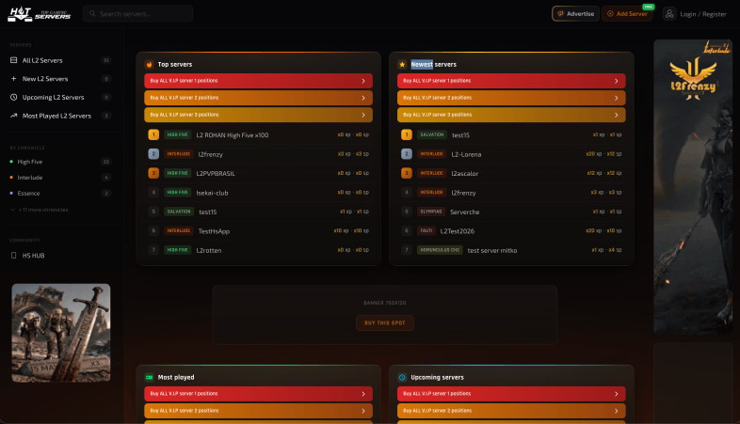
Task: Filter by High Five chronicle
Action: point(60,162)
